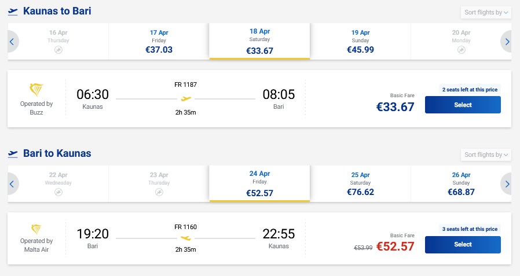
Task: Choose the 19 Apr Sunday €45.99 date tab
Action: tap(360, 41)
